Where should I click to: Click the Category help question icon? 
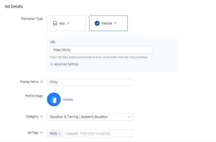pos(42,116)
